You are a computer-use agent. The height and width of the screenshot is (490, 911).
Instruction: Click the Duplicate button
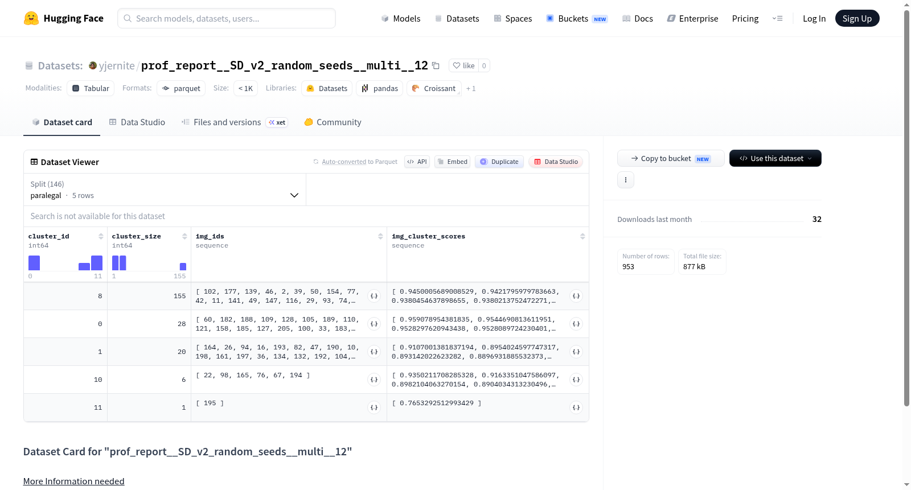point(499,162)
